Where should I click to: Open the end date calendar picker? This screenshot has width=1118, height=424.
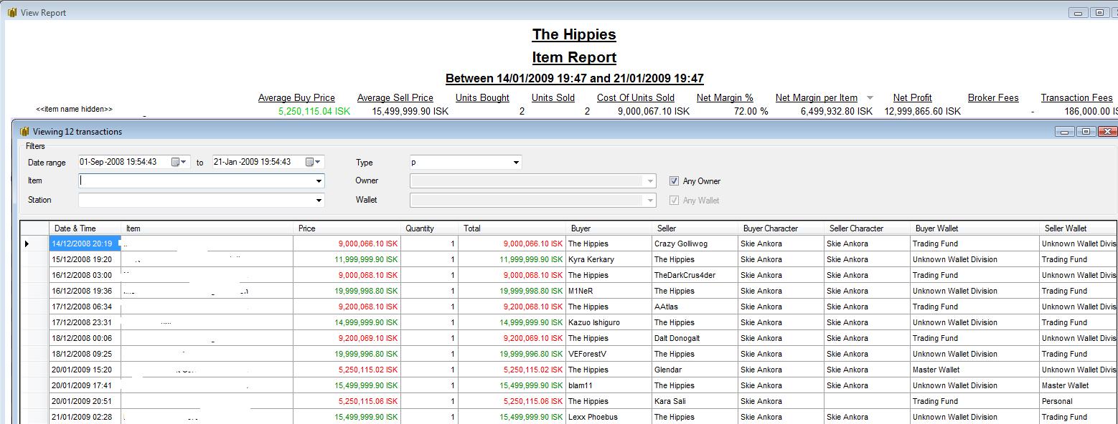pyautogui.click(x=313, y=163)
